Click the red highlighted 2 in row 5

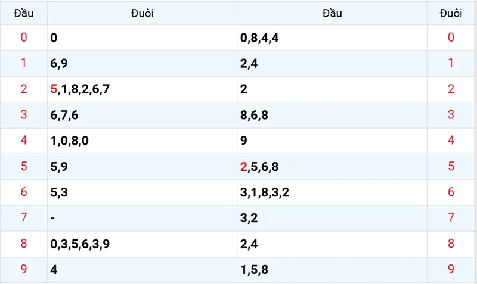coord(243,167)
